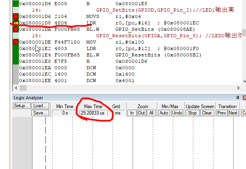Click the blue cursor line in waveform
This screenshot has width=246, height=169.
(x=46, y=143)
